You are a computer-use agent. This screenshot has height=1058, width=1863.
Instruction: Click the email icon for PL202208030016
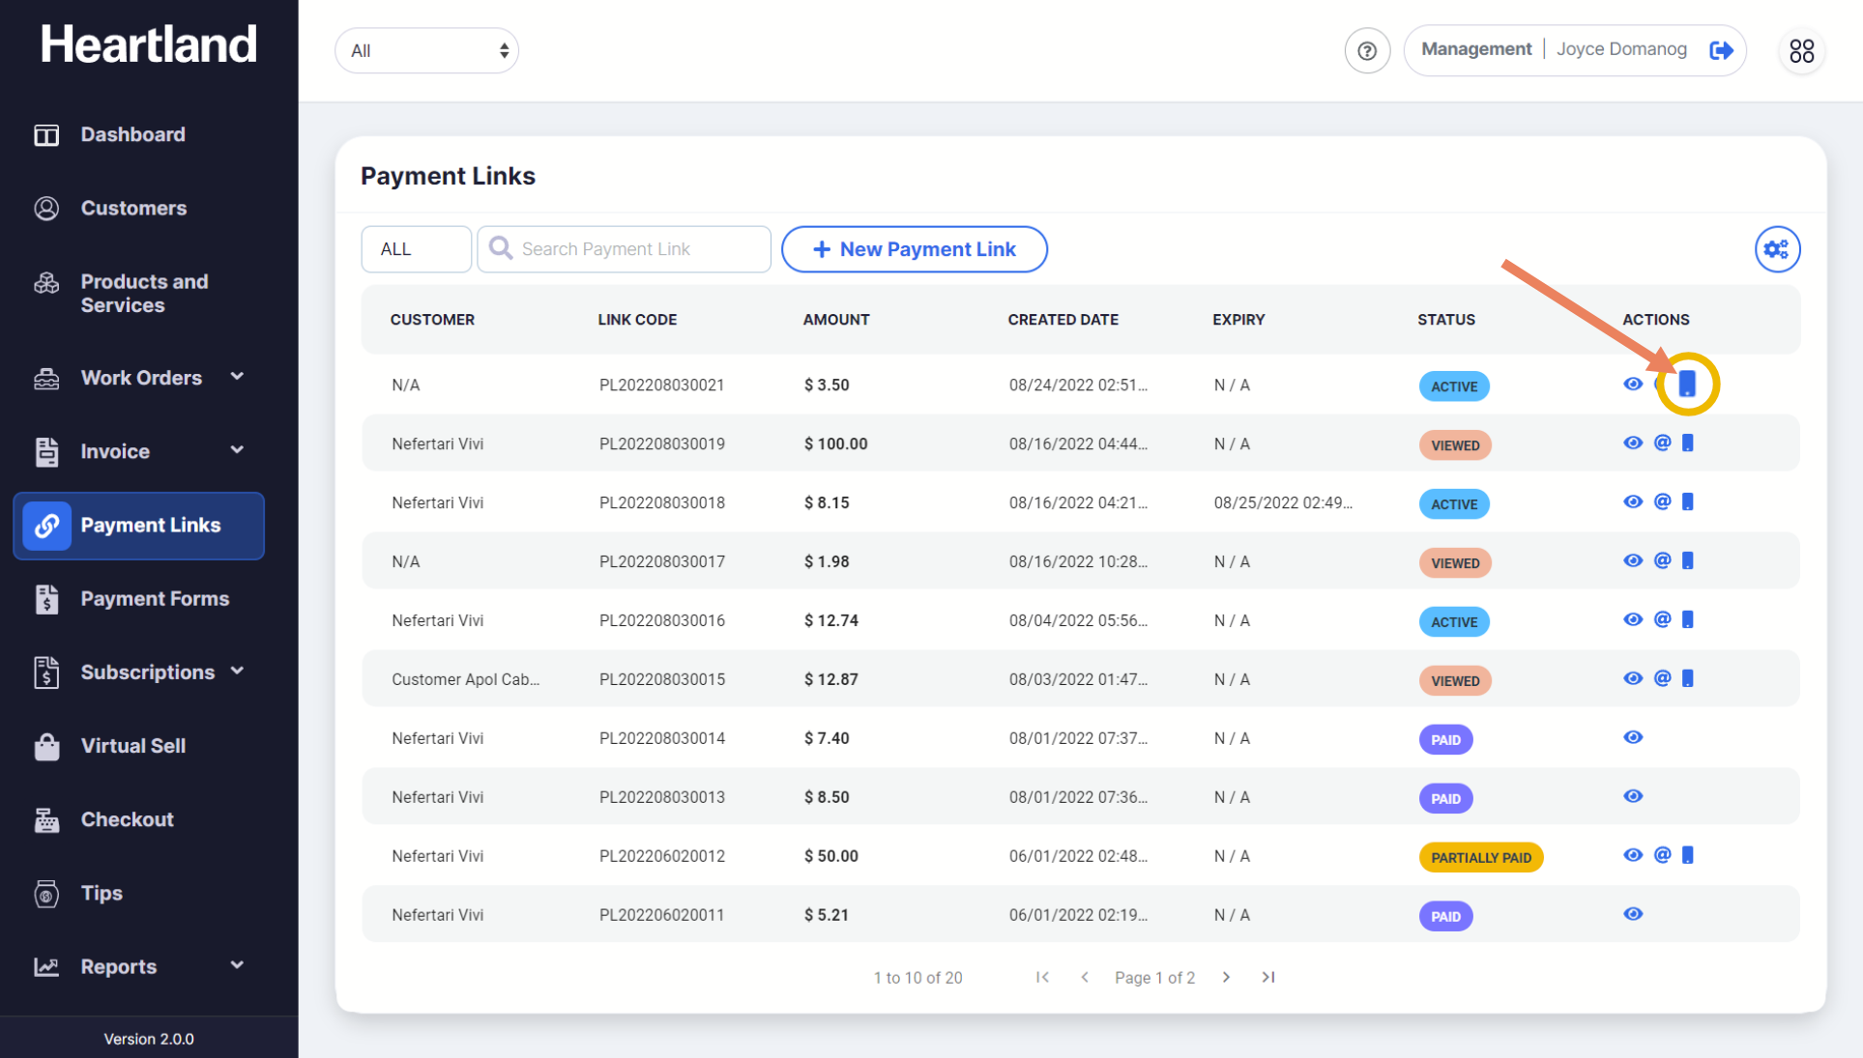(1662, 619)
